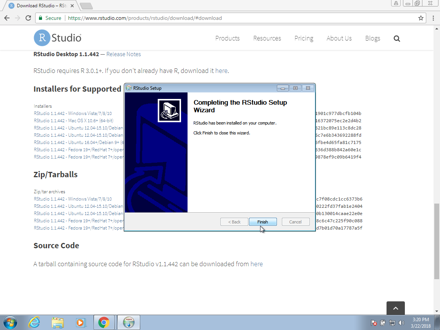The height and width of the screenshot is (330, 440).
Task: Click the tarball 'here' download link
Action: tap(256, 264)
